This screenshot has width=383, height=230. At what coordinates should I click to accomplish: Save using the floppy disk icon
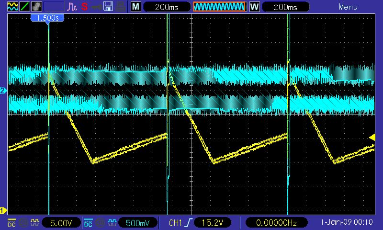[x=109, y=7]
